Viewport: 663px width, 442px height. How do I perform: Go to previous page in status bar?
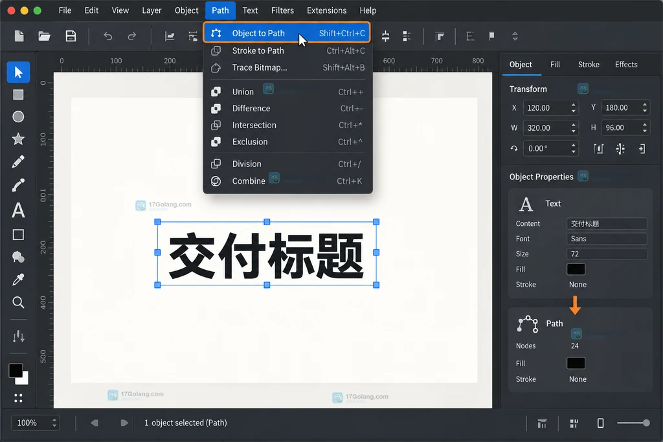(95, 423)
